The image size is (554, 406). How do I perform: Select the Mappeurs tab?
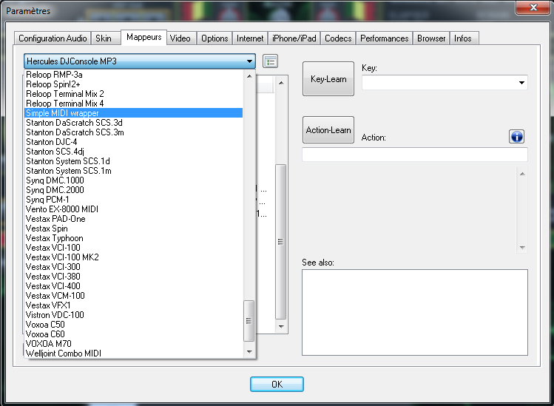[x=143, y=37]
